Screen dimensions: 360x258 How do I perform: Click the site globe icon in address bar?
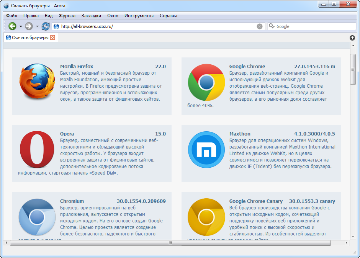[56, 26]
